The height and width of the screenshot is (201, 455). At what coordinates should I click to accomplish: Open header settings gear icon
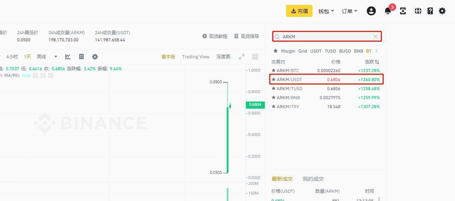pyautogui.click(x=442, y=11)
